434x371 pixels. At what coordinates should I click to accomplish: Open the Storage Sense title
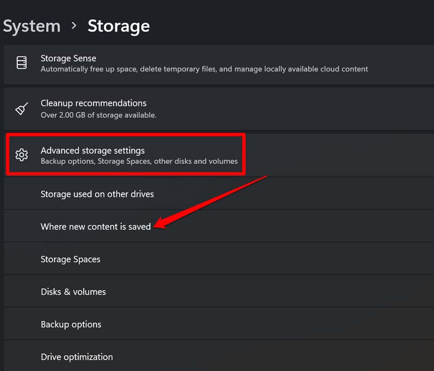[x=68, y=58]
